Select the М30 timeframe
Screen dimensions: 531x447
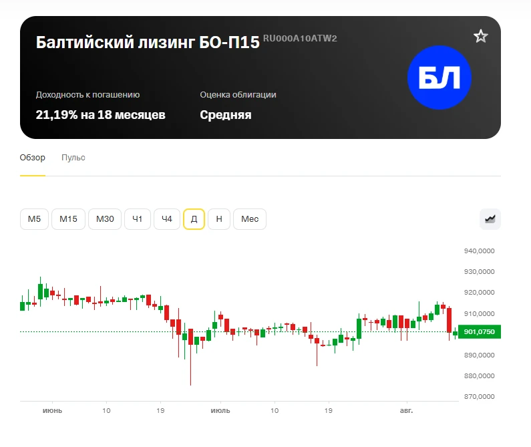point(105,219)
